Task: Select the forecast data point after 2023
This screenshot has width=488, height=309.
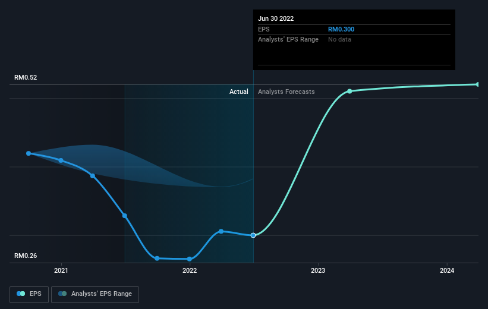Action: [350, 91]
